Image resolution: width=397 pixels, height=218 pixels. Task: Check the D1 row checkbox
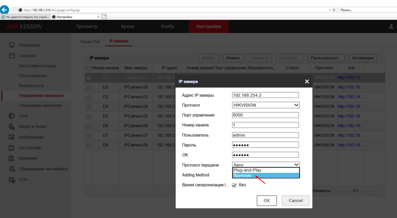tap(88, 78)
